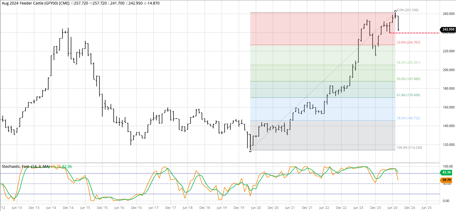
Task: Pick the 78.6% (145.752) retracement label
Action: coord(408,118)
